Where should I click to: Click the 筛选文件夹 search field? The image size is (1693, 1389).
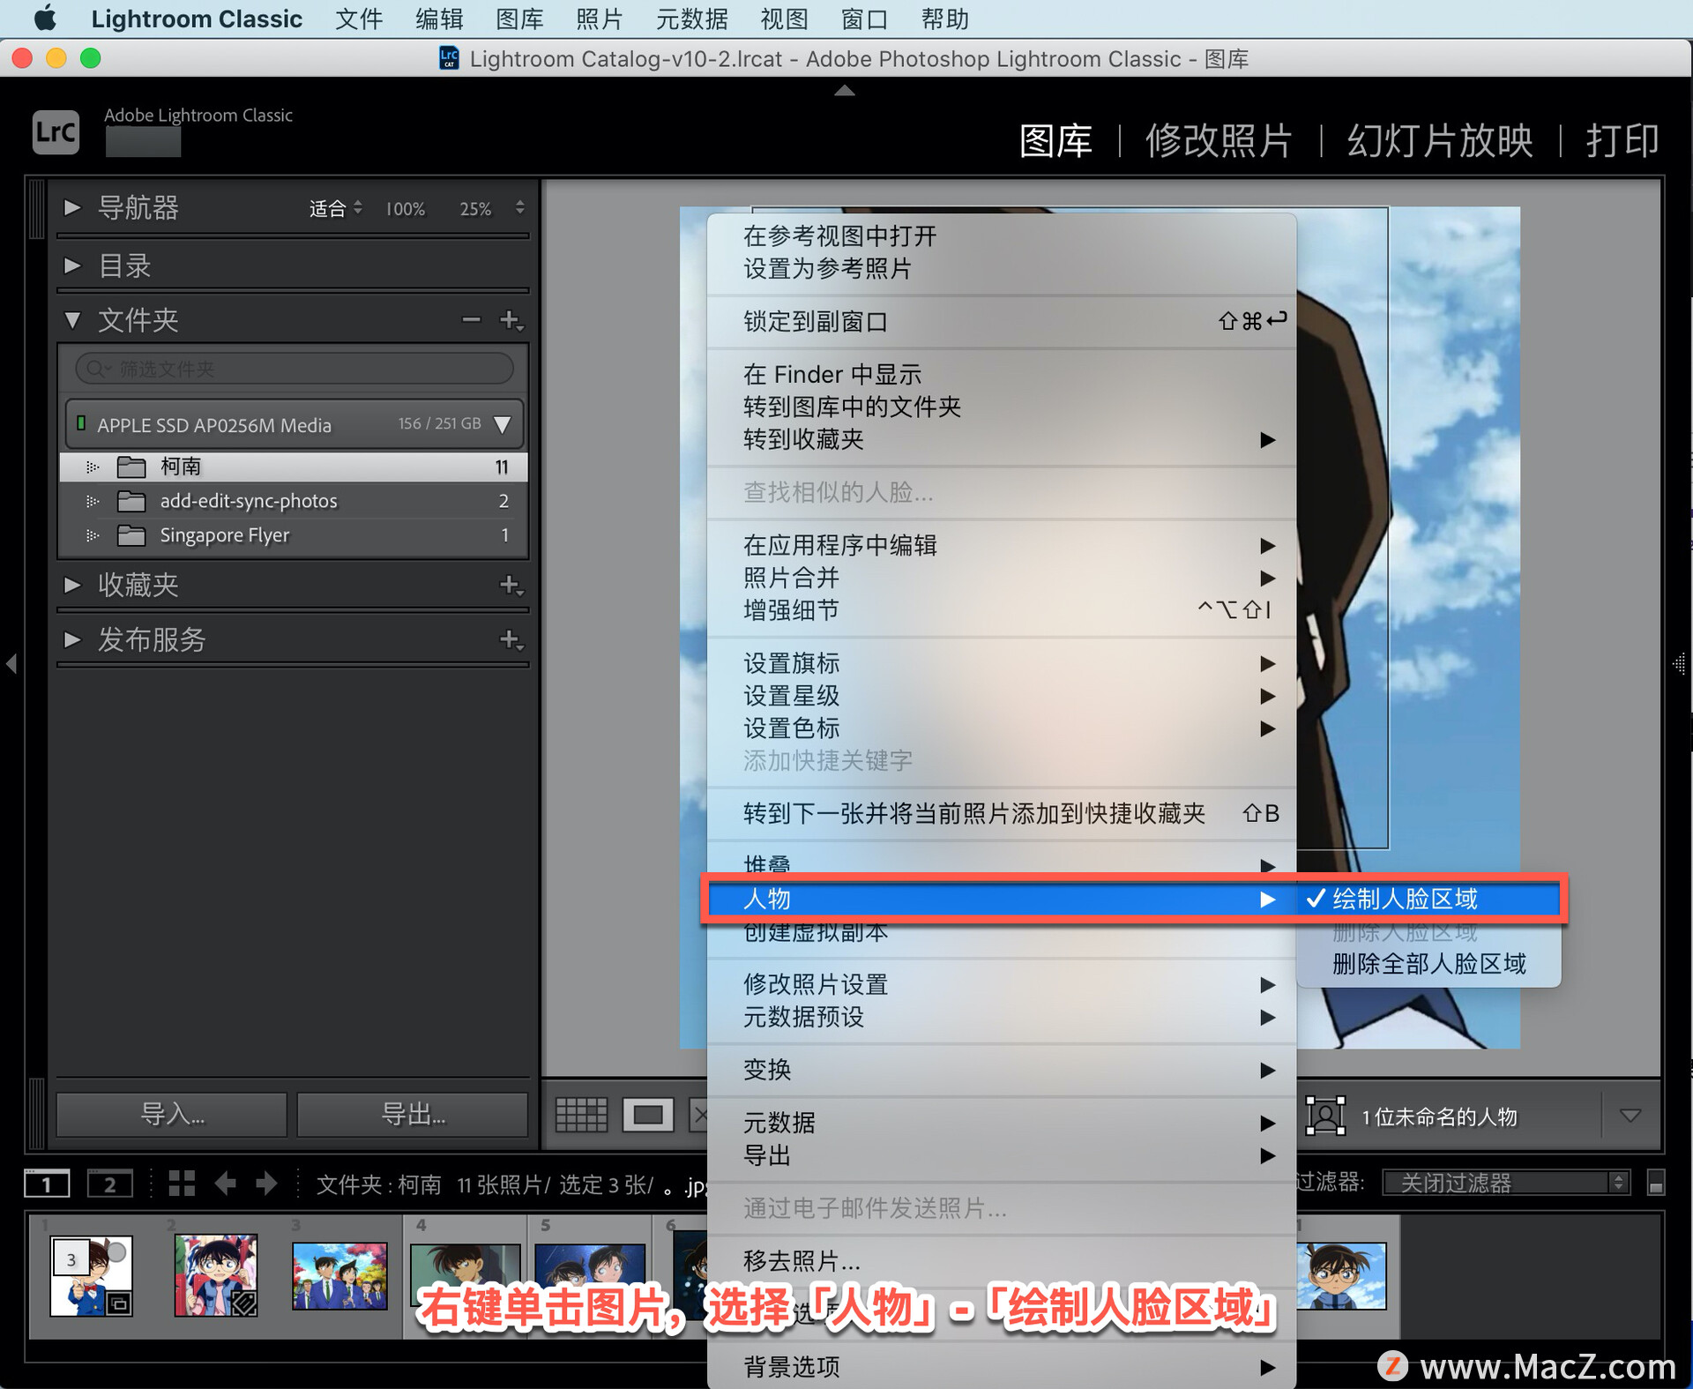pos(294,369)
